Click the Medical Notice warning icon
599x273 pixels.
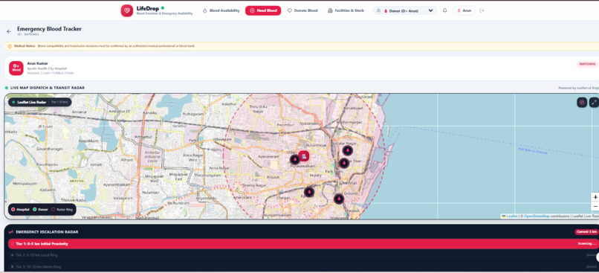click(x=10, y=46)
